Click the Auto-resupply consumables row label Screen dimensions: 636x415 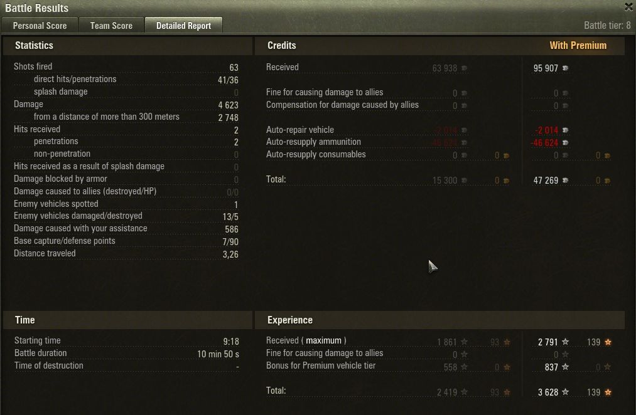316,154
